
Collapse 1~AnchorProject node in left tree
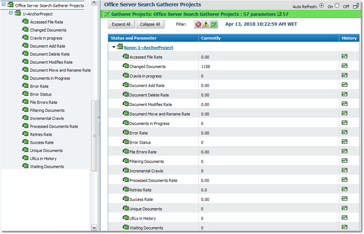coord(11,13)
